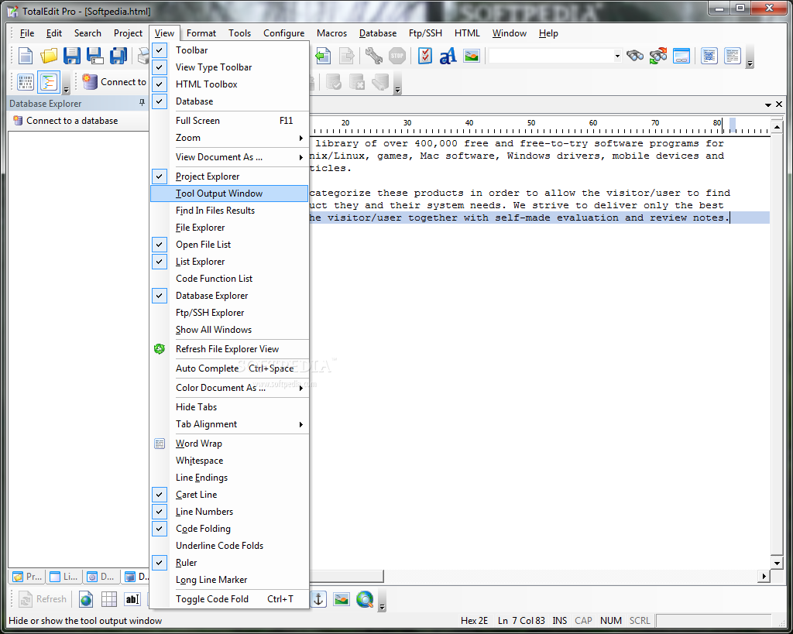Toggle Line Numbers display

coord(229,512)
